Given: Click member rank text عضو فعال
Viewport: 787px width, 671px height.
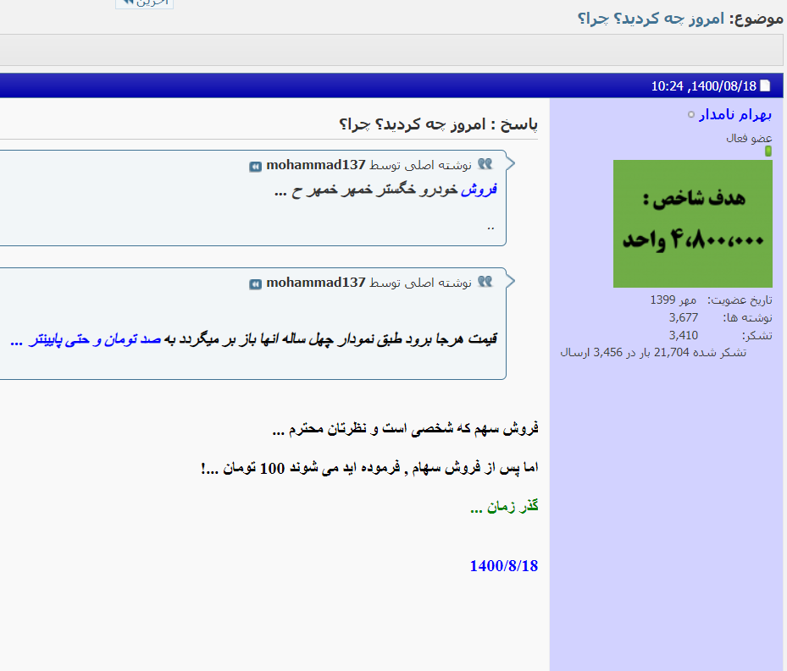Looking at the screenshot, I should pos(749,138).
